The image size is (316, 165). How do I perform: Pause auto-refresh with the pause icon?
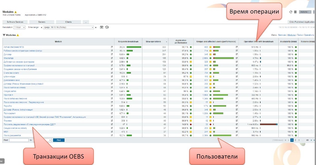295,12
